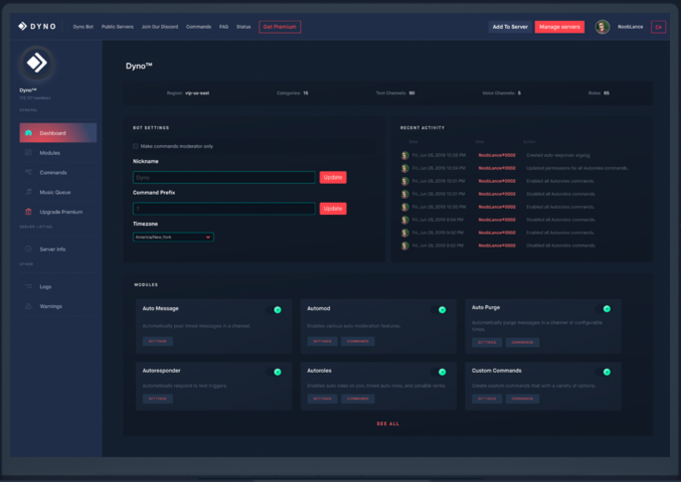Viewport: 681px width, 482px height.
Task: Click the Upgrade Premium gift icon
Action: click(28, 212)
